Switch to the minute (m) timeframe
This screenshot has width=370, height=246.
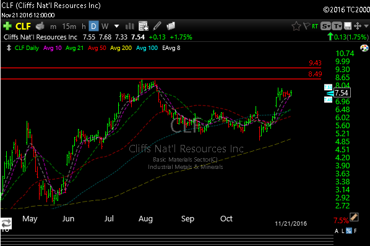[x=53, y=27]
